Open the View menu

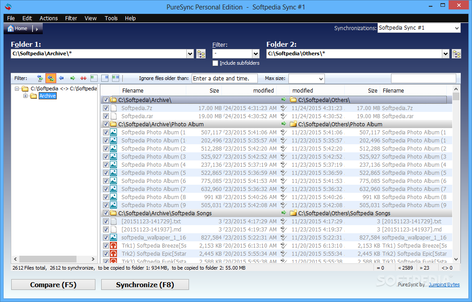90,18
